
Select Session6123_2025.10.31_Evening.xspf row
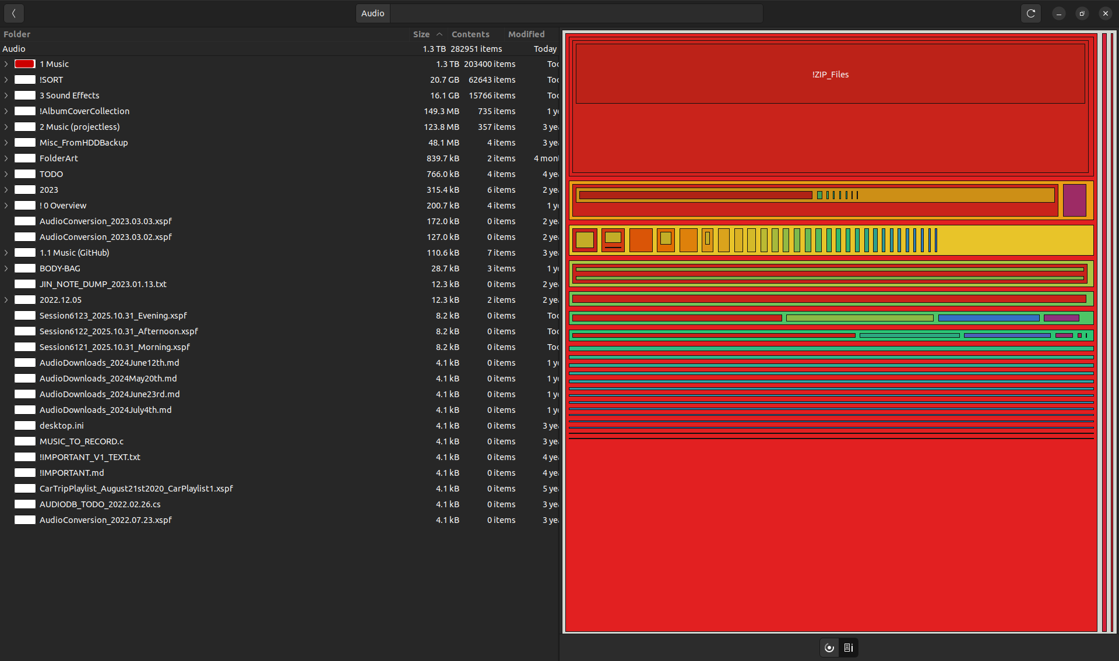(x=113, y=316)
